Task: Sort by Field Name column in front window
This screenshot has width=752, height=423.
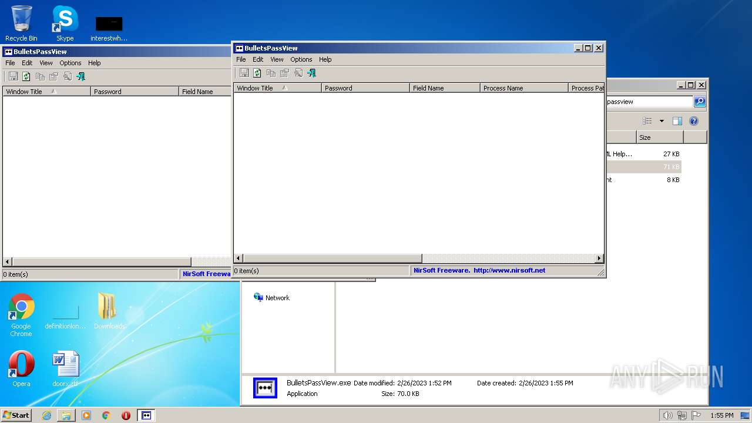Action: pos(445,88)
